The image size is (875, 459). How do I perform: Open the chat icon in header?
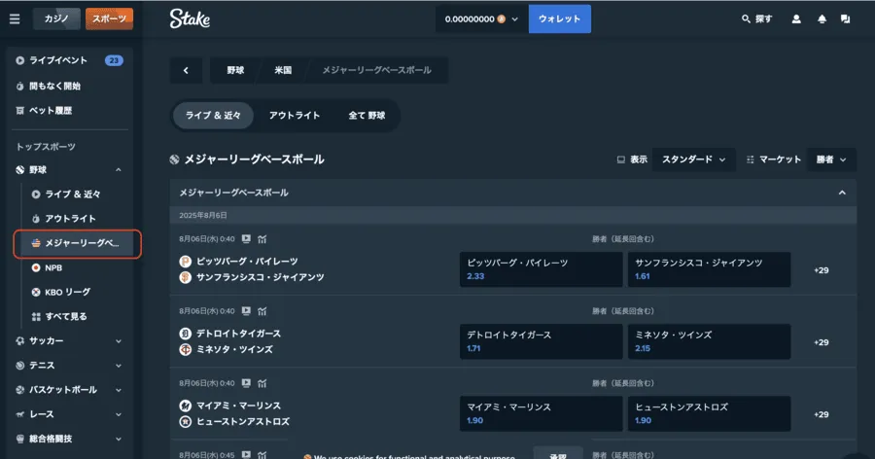click(x=846, y=19)
